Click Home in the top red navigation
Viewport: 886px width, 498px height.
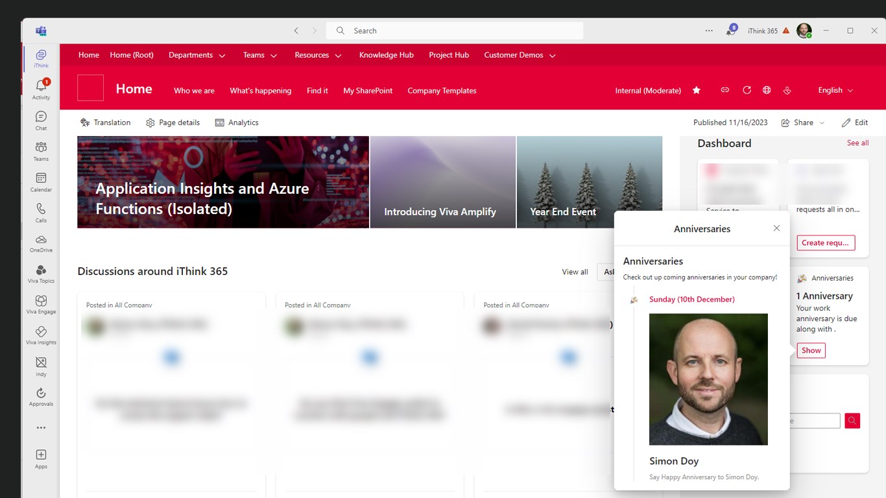click(89, 55)
